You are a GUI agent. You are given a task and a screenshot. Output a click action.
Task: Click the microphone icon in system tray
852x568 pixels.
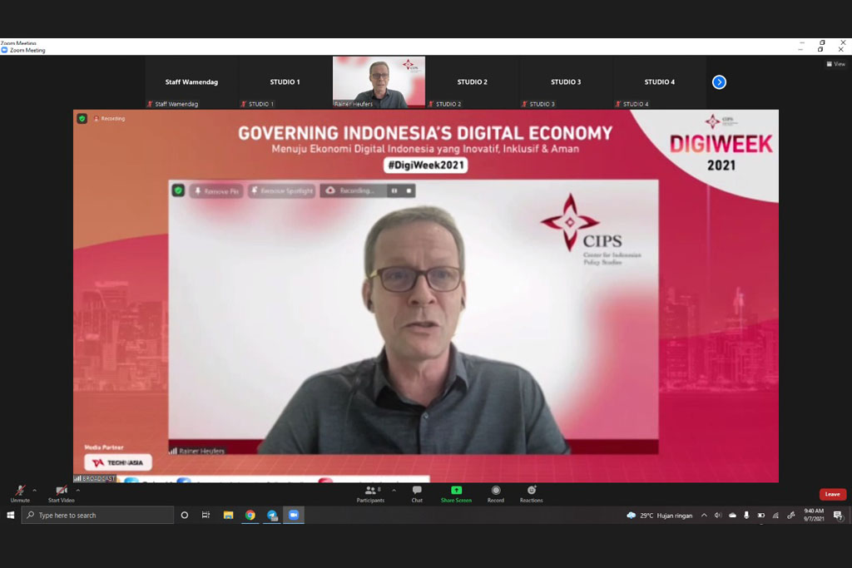[746, 516]
